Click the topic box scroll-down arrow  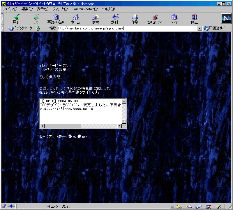click(x=124, y=121)
